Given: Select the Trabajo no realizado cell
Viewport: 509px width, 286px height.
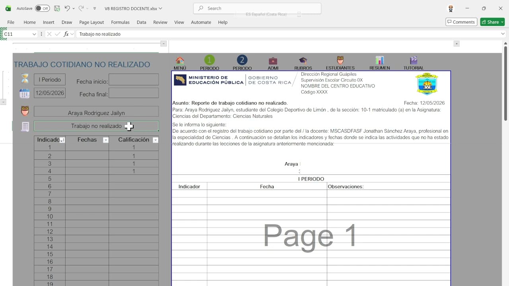Looking at the screenshot, I should click(x=96, y=126).
